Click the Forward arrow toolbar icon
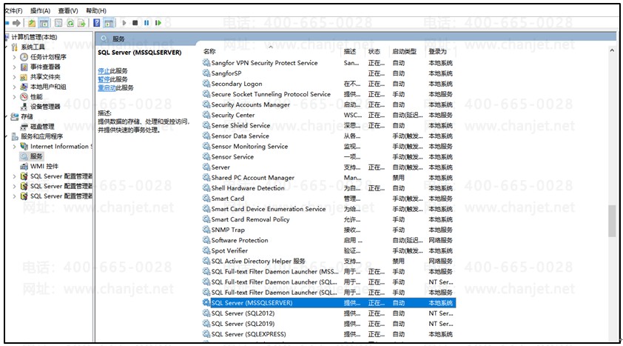Screen dimensions: 623x346 point(16,23)
